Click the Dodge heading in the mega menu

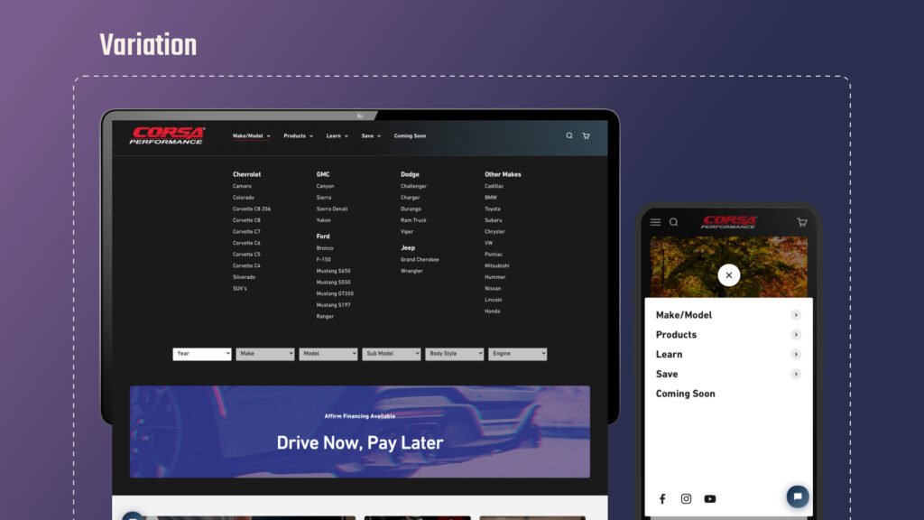(410, 174)
